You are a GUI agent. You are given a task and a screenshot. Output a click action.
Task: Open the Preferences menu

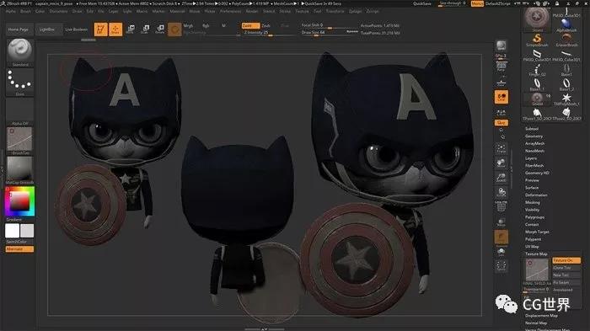coord(230,11)
